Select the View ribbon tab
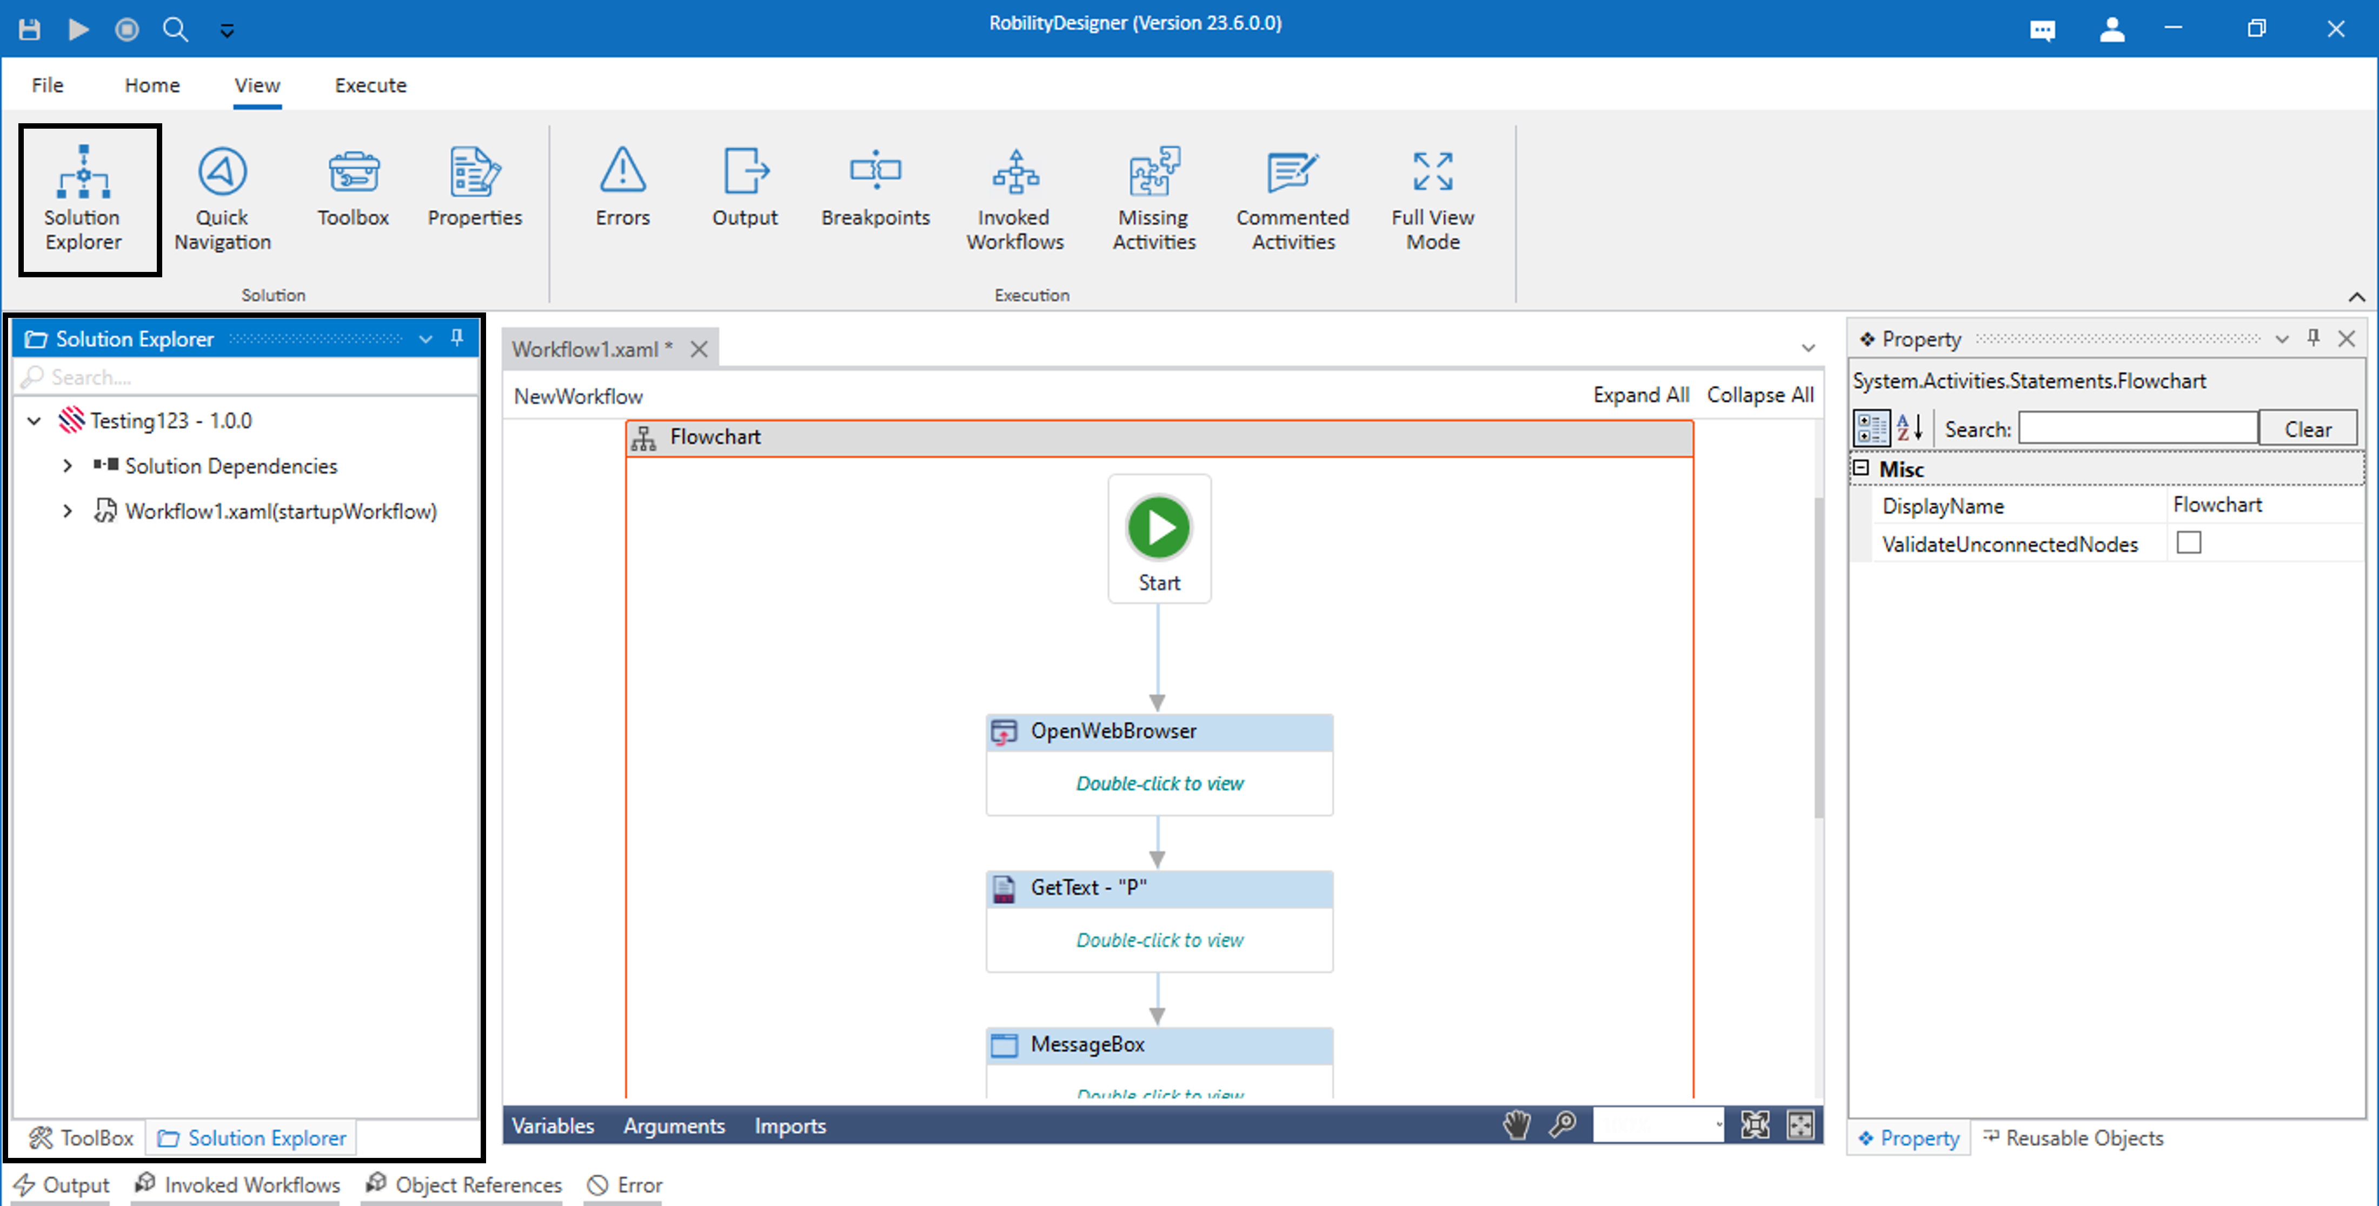The image size is (2379, 1206). 257,85
